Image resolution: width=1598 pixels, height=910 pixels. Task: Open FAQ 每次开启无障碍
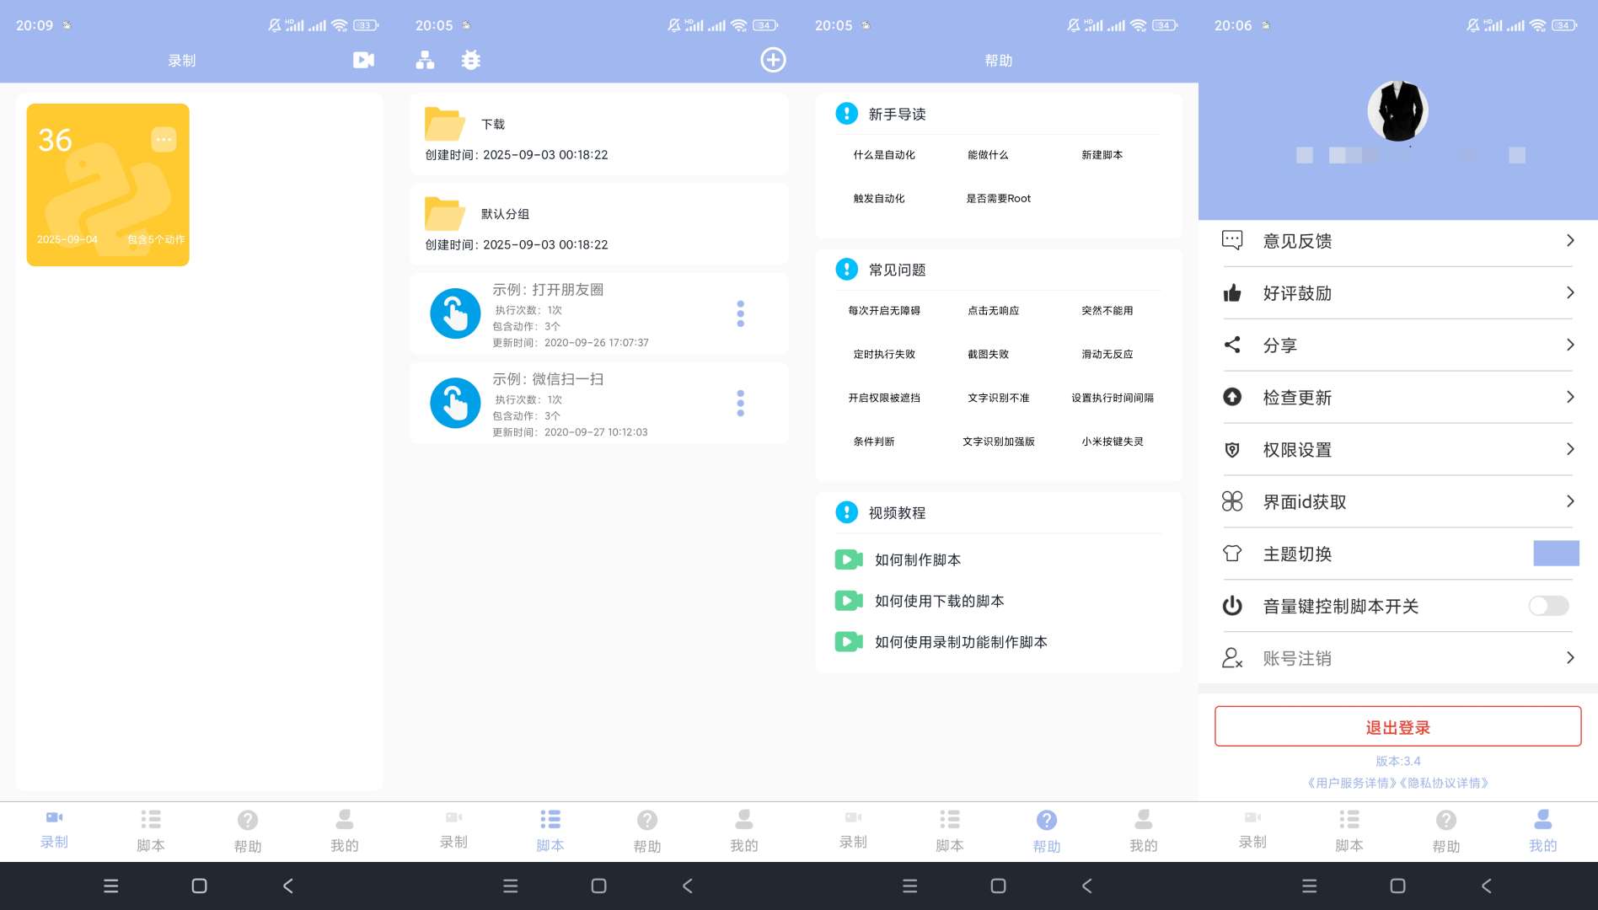884,311
